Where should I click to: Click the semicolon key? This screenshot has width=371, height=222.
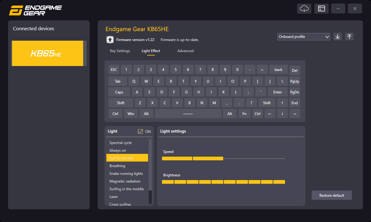click(248, 92)
